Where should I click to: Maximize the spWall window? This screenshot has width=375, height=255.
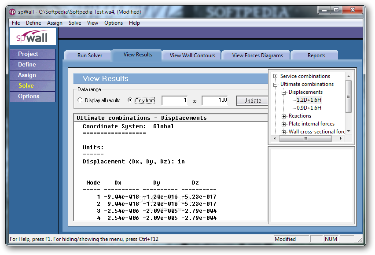[x=336, y=10]
